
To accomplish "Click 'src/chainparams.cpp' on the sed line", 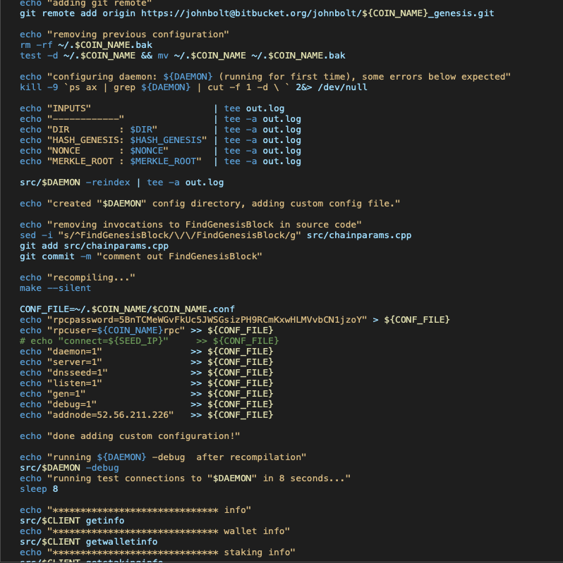I will pyautogui.click(x=359, y=235).
